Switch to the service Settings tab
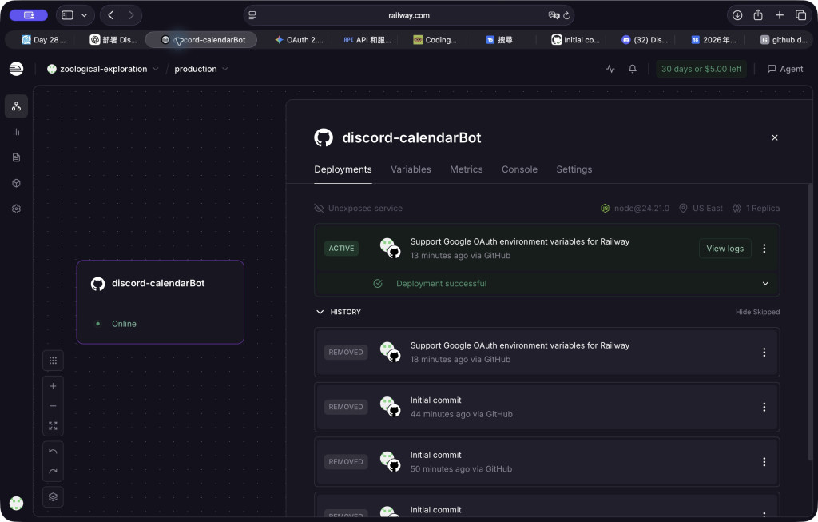This screenshot has height=522, width=818. 574,169
